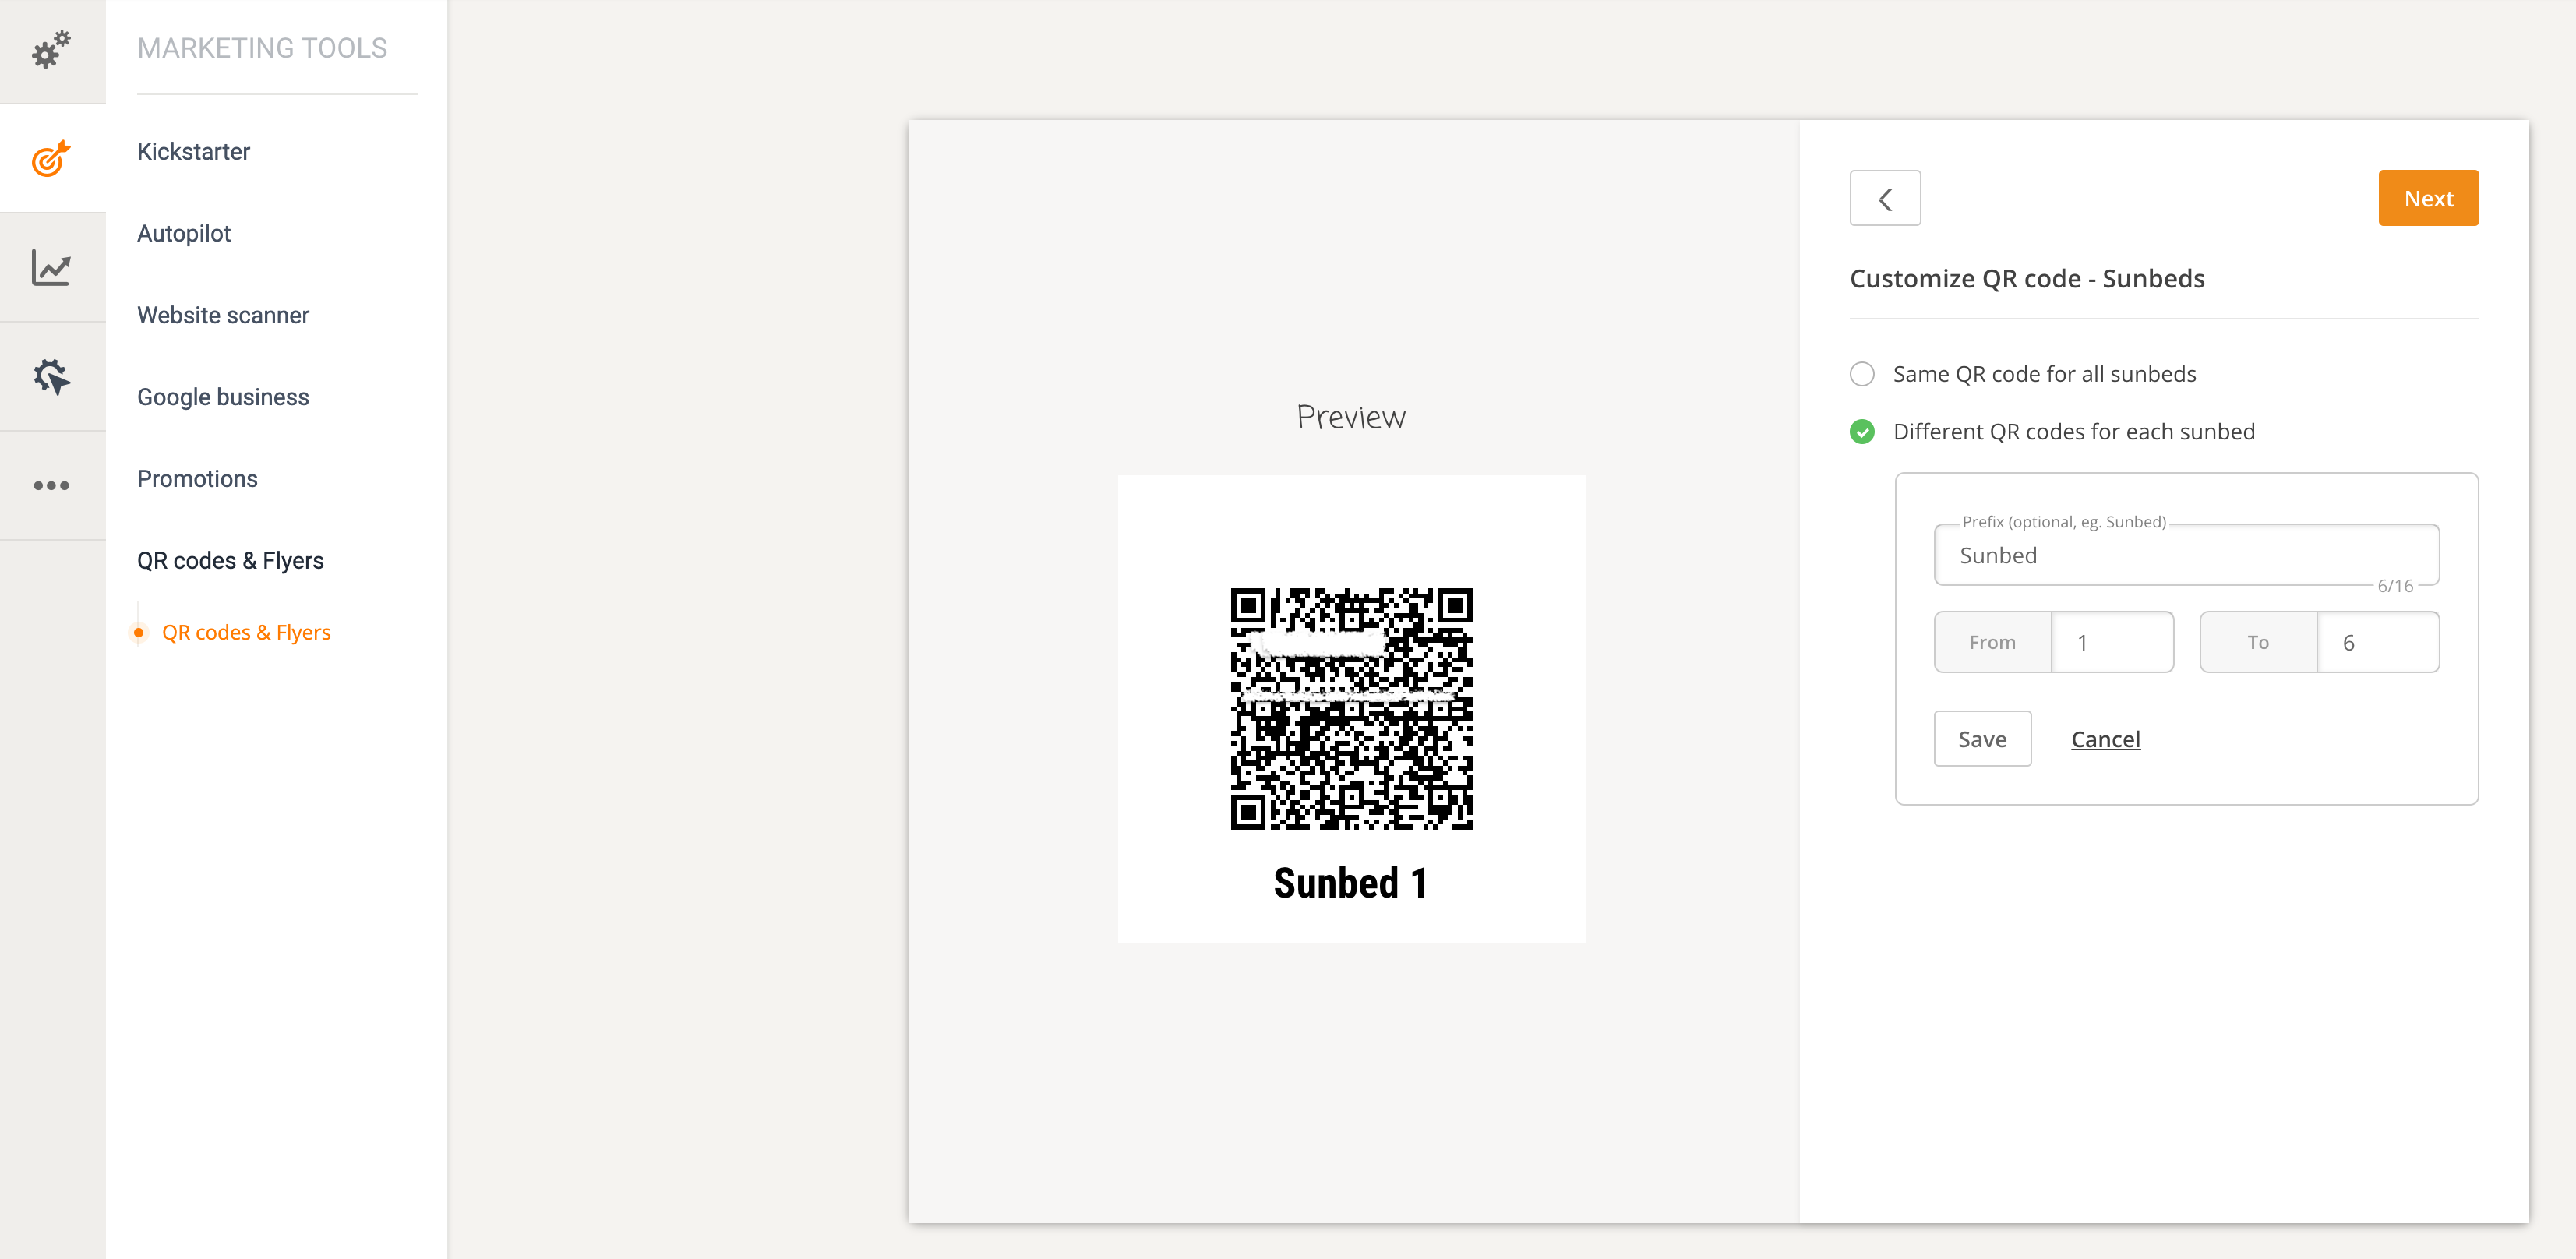Open Autopilot menu item
2576x1259 pixels.
click(184, 234)
